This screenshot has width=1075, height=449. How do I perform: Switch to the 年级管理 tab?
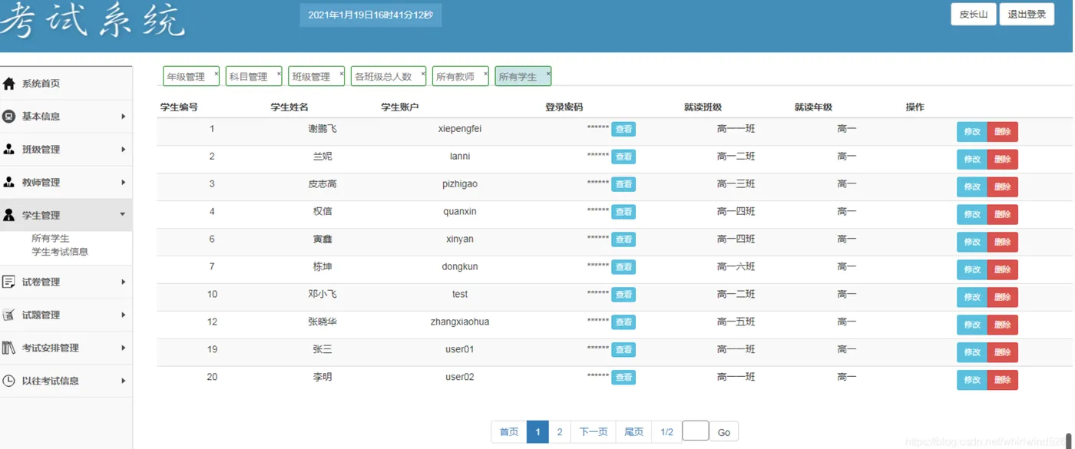tap(191, 76)
